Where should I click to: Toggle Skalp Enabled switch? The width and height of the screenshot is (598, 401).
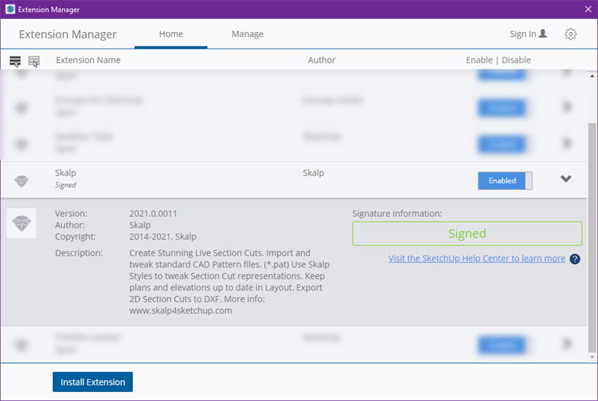pos(505,181)
